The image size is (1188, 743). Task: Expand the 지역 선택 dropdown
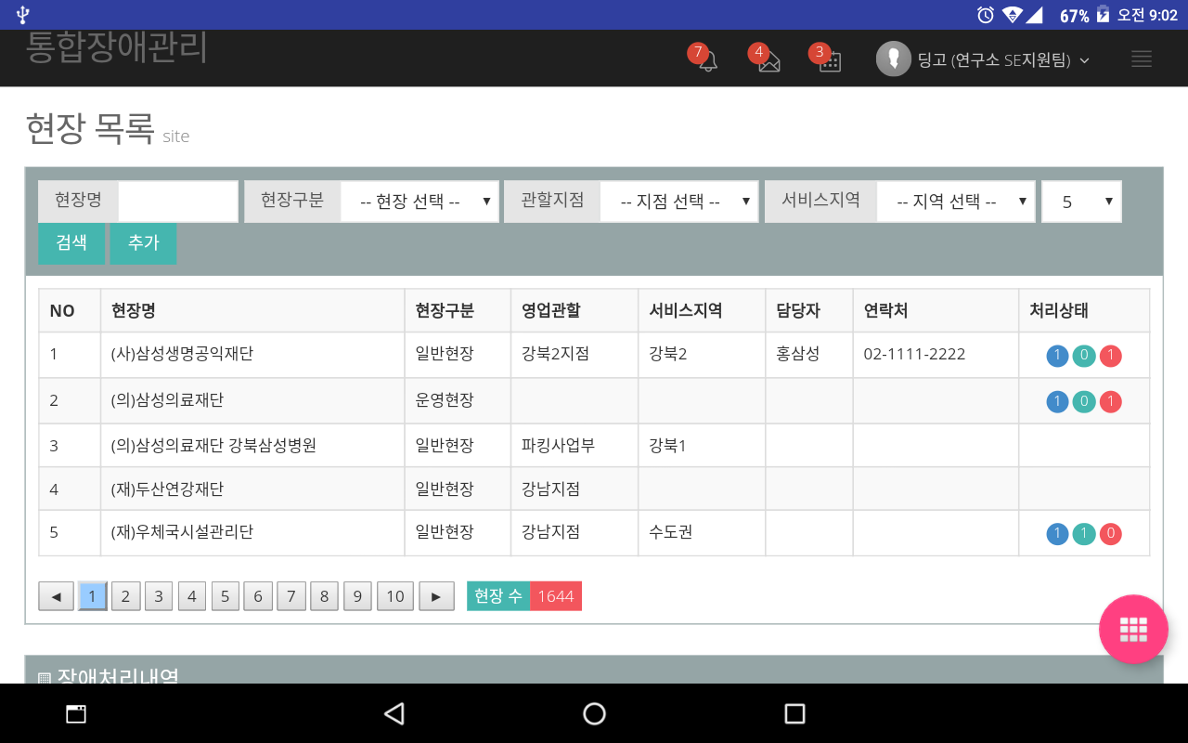(x=956, y=202)
